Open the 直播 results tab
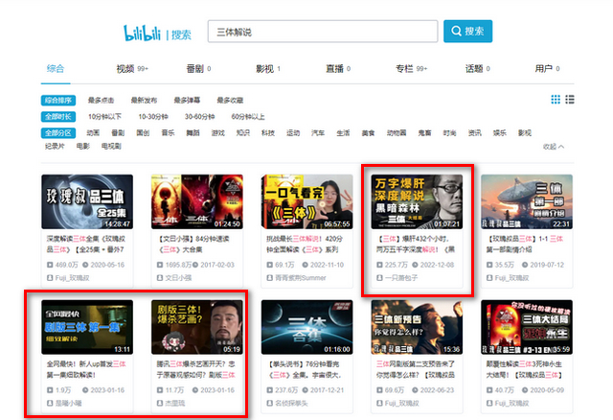 (x=338, y=69)
